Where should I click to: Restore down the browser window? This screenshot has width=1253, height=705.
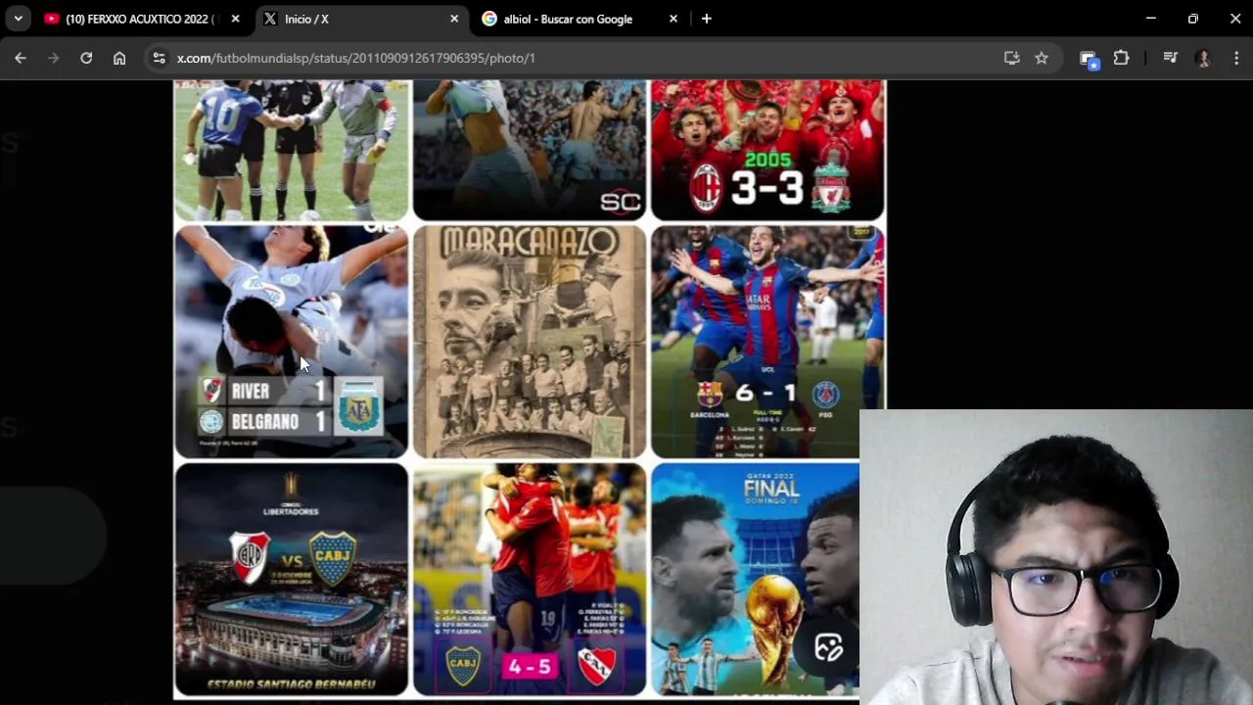coord(1193,19)
